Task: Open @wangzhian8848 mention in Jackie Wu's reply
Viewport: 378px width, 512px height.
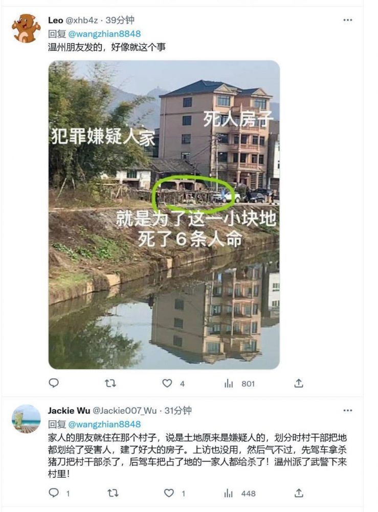Action: pos(104,424)
